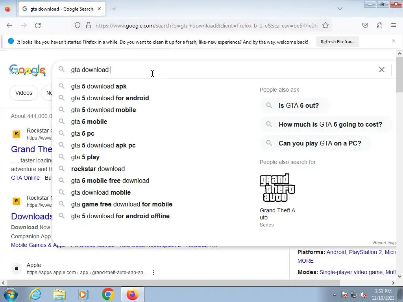Open the Android platform link

click(x=336, y=252)
